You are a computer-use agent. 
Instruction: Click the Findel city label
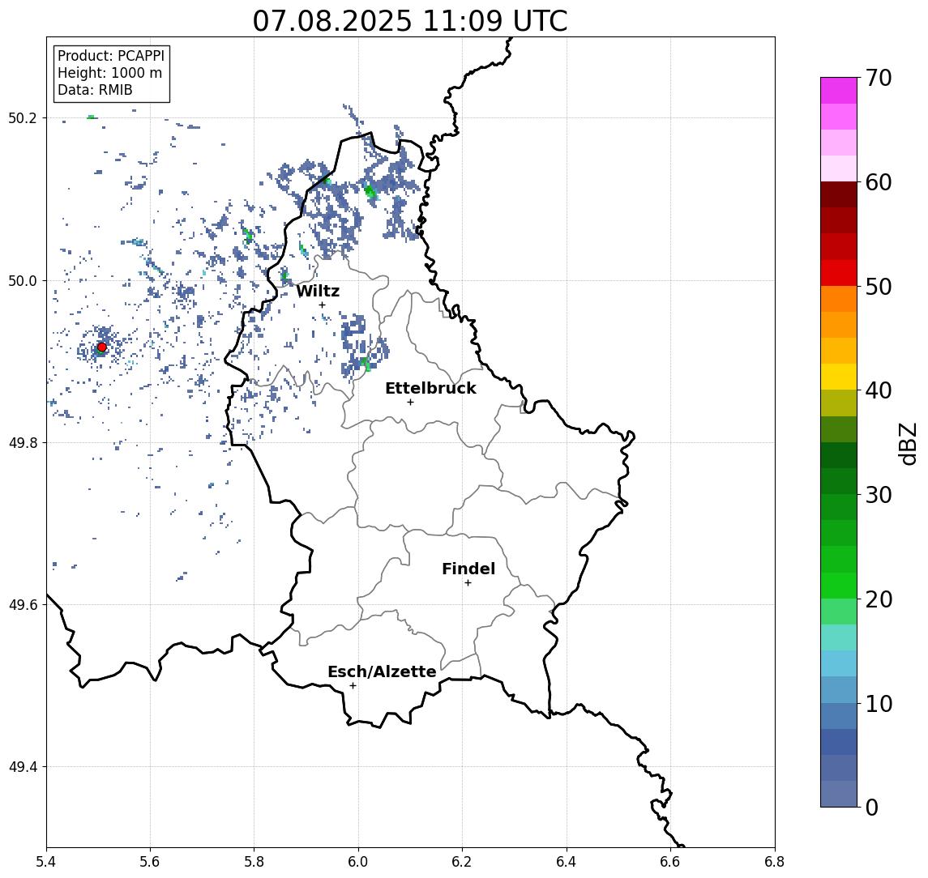[x=468, y=569]
